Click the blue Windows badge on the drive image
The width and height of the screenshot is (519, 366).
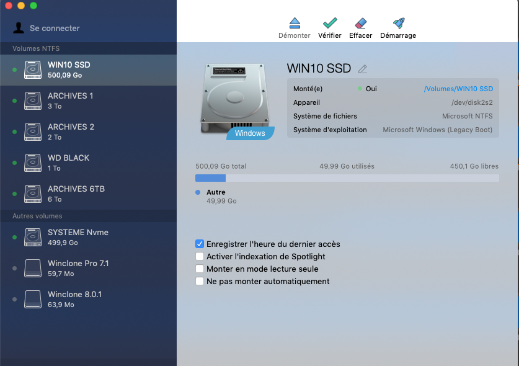click(x=251, y=133)
